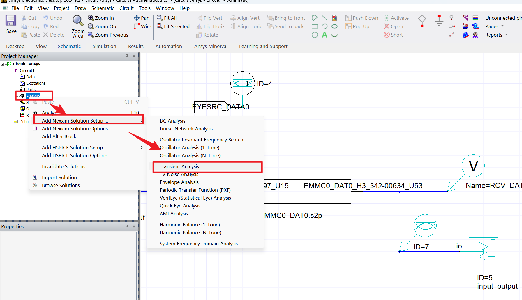Image resolution: width=522 pixels, height=300 pixels.
Task: Open the File menu
Action: coord(15,8)
